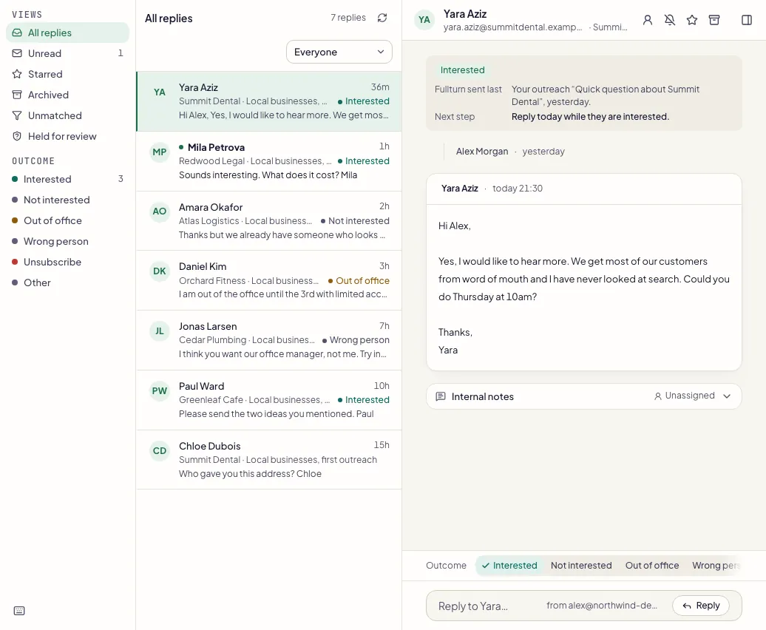This screenshot has width=766, height=630.
Task: Filter by Out of office in sidebar
Action: pyautogui.click(x=67, y=221)
